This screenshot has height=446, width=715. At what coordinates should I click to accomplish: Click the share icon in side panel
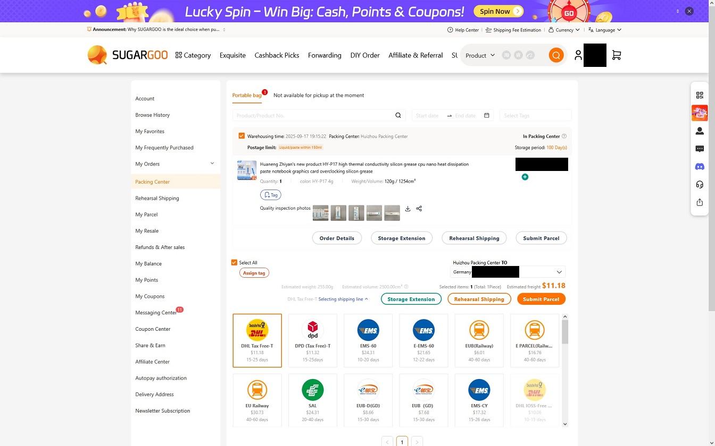700,202
